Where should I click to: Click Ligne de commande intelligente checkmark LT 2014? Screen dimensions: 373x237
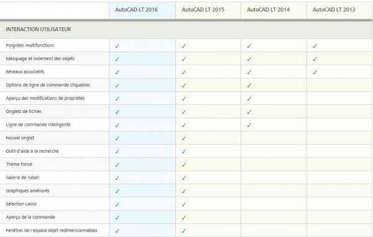coord(249,125)
